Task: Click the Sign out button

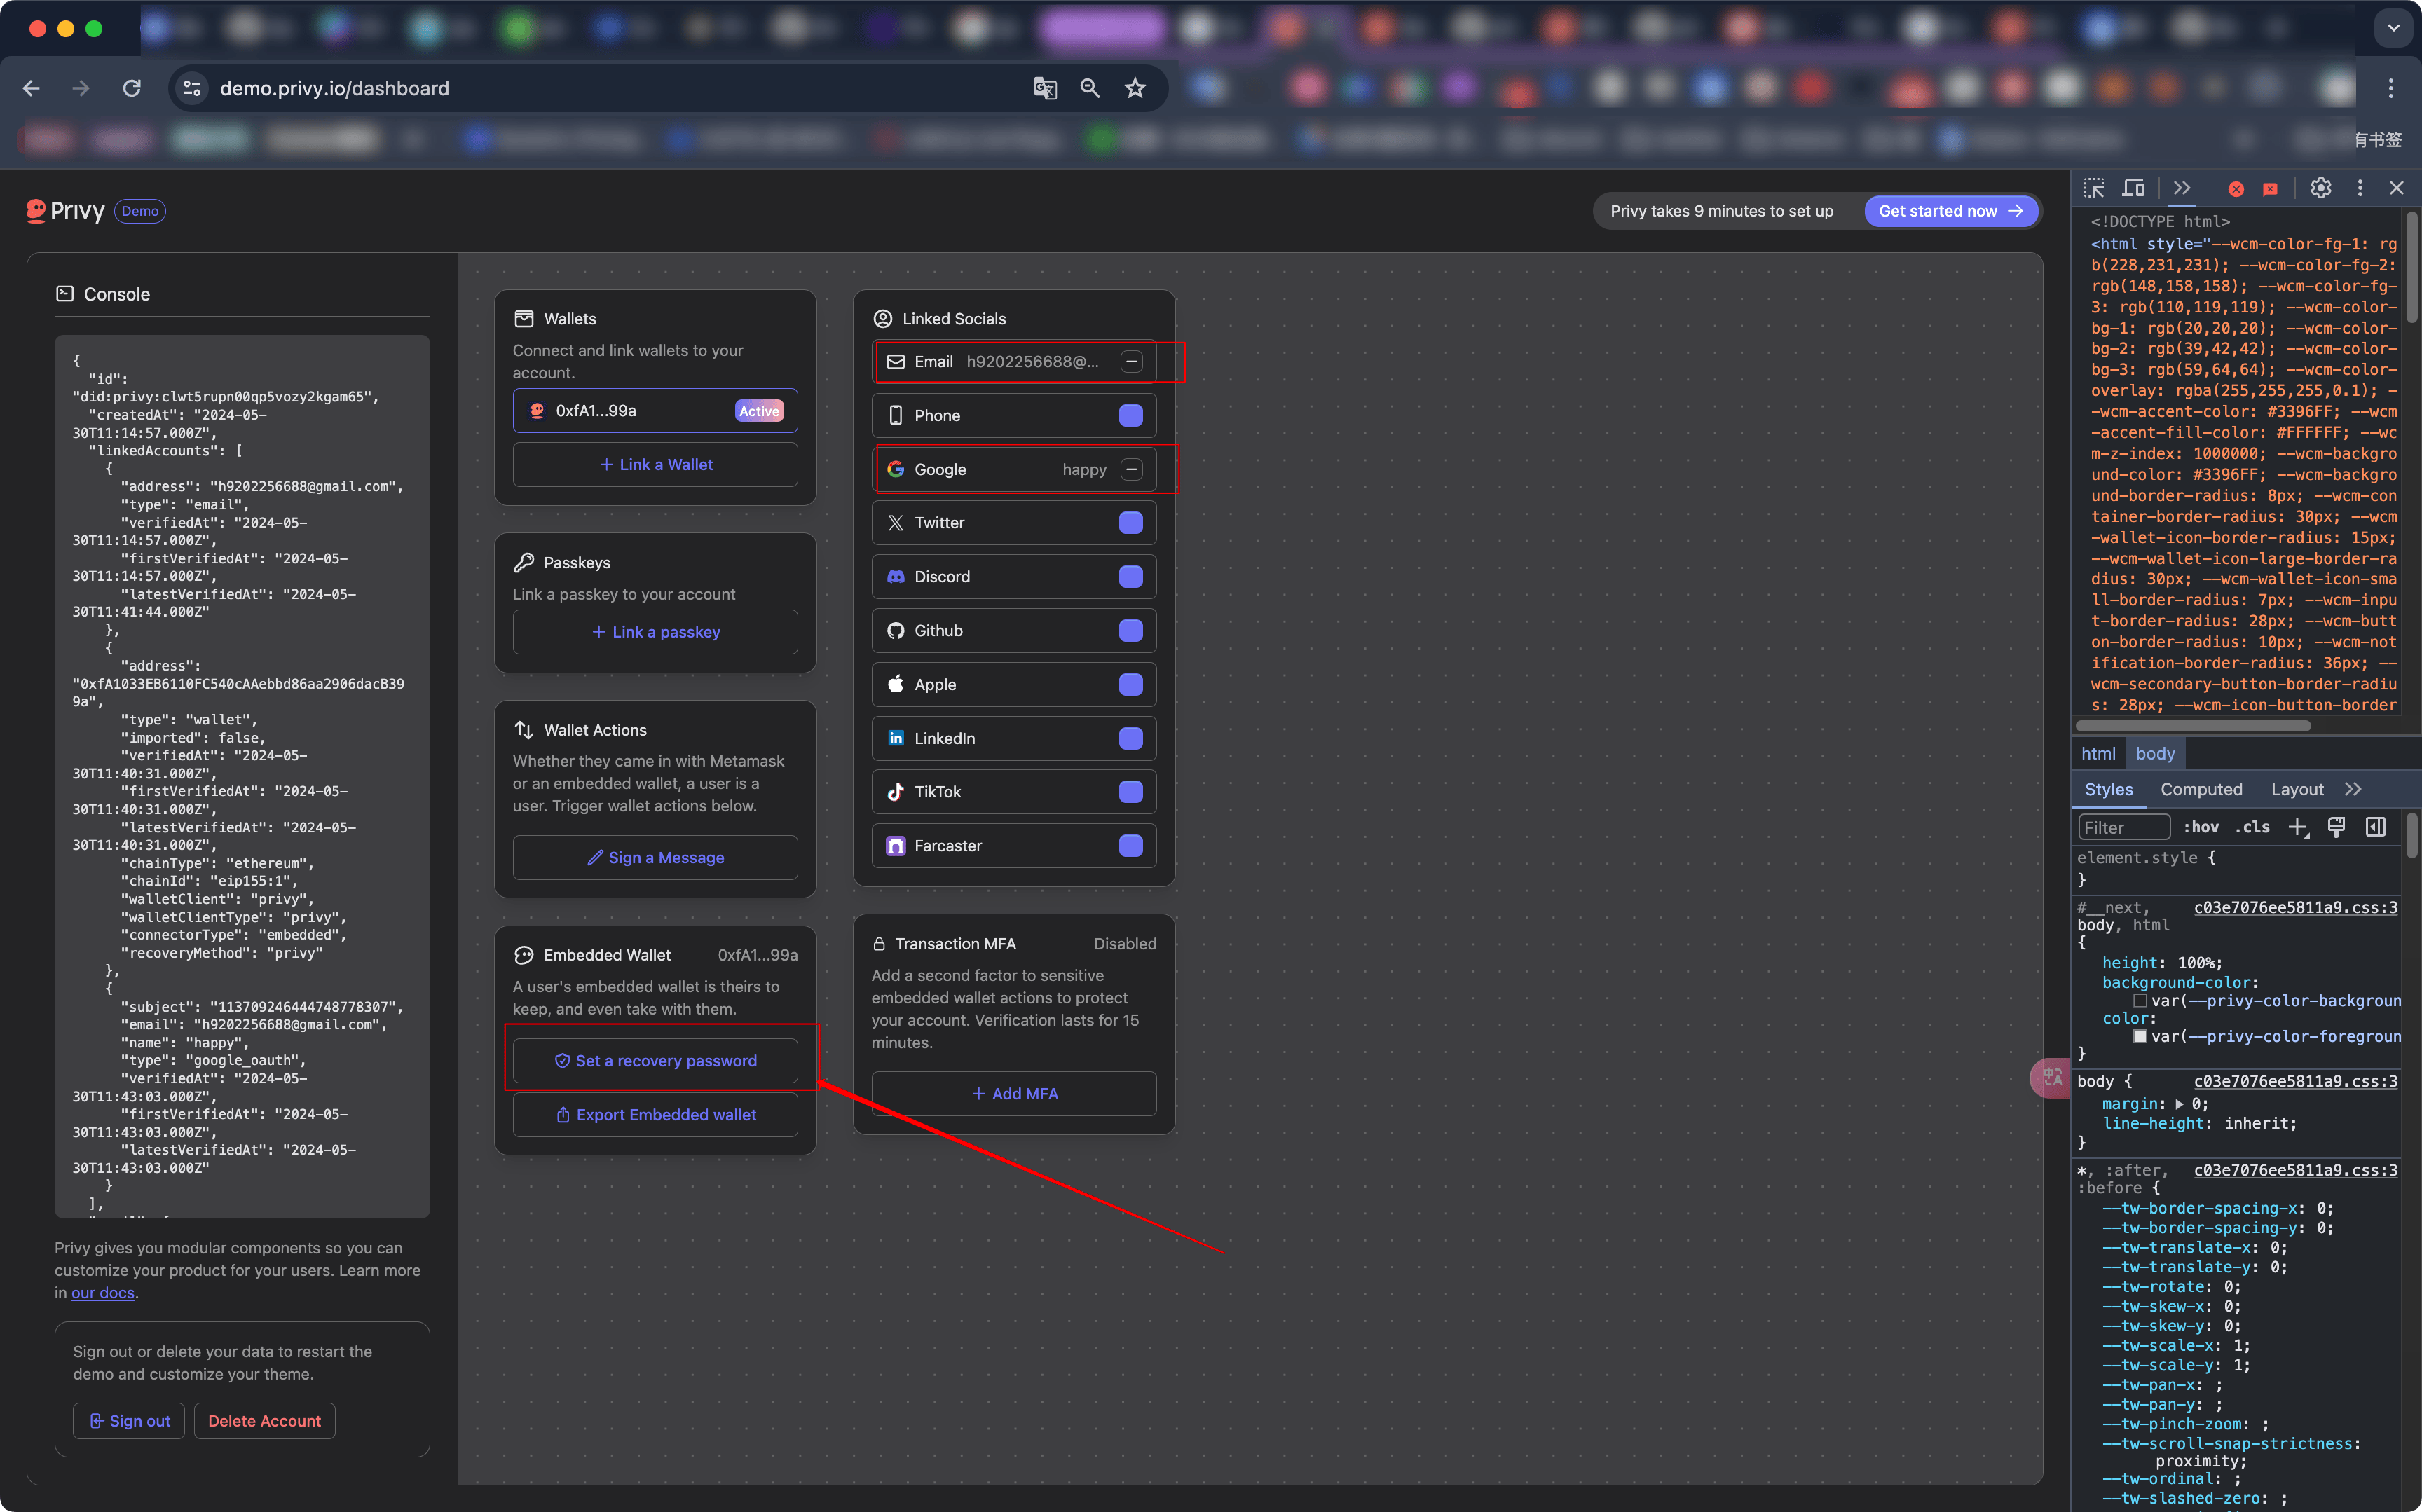Action: pos(129,1421)
